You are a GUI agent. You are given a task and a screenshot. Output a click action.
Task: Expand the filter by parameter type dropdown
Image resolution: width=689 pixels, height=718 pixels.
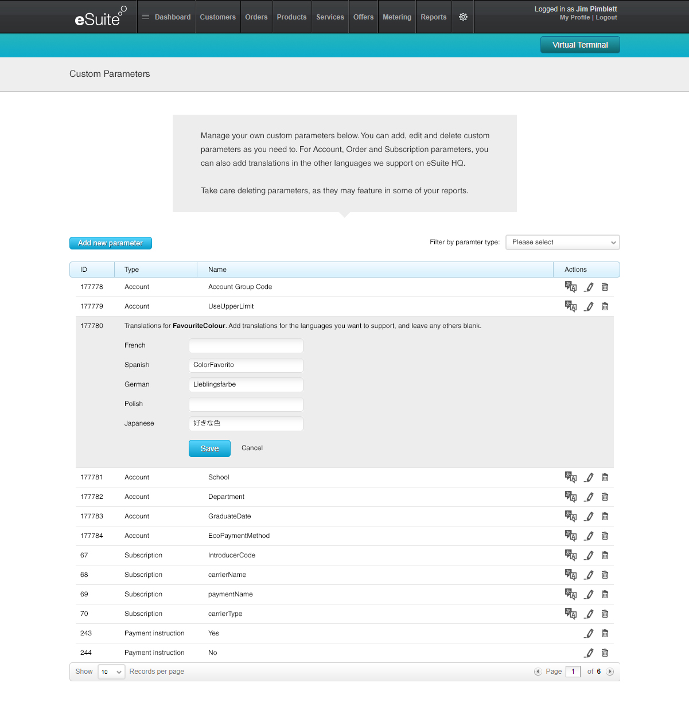(562, 242)
